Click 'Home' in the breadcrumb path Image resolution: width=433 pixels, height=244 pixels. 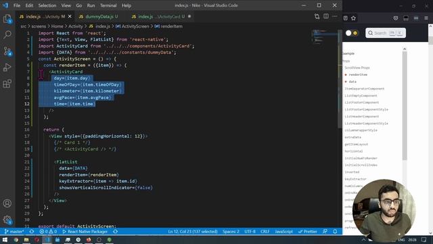point(57,26)
